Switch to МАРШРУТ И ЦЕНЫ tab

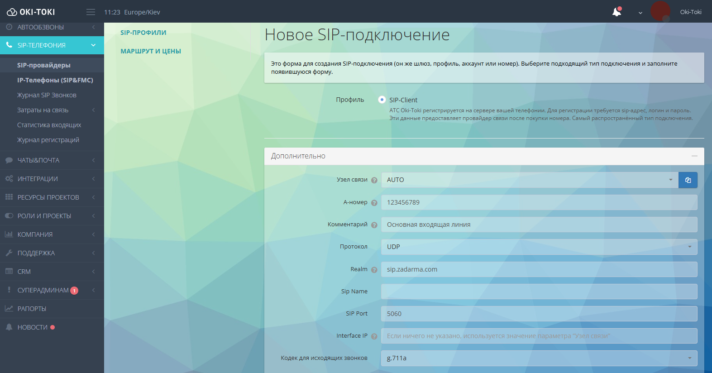pos(151,51)
